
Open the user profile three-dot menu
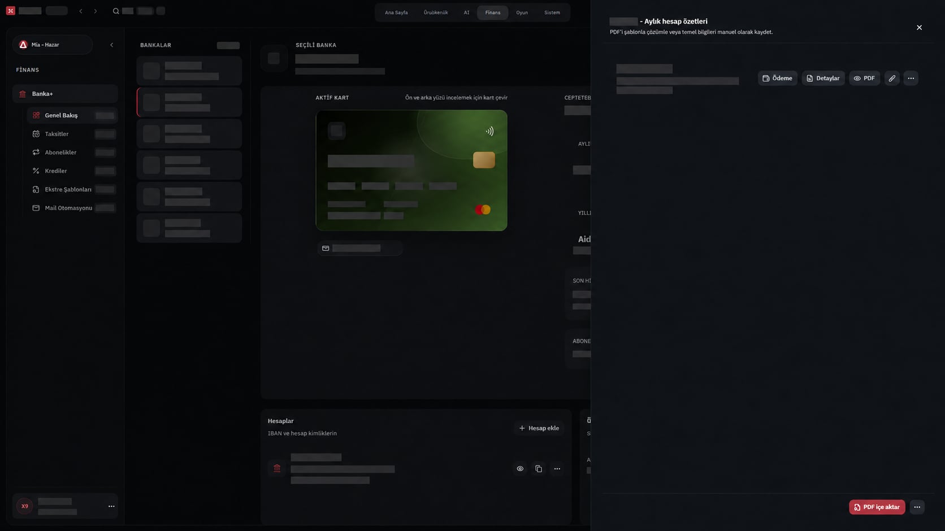111,506
